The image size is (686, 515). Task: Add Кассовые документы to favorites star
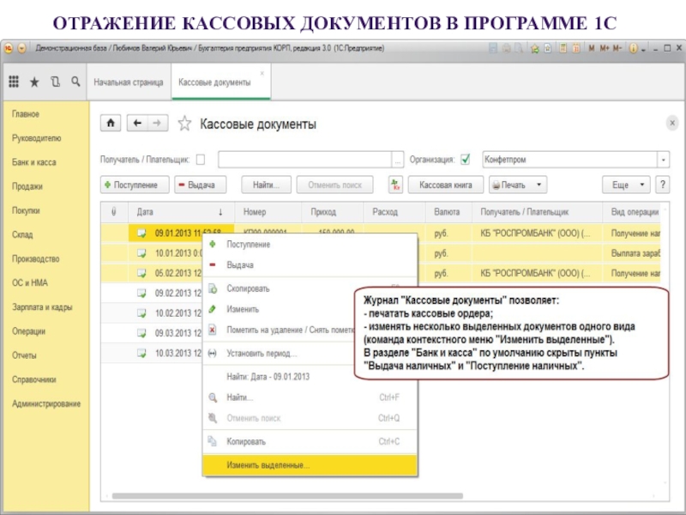pos(184,124)
